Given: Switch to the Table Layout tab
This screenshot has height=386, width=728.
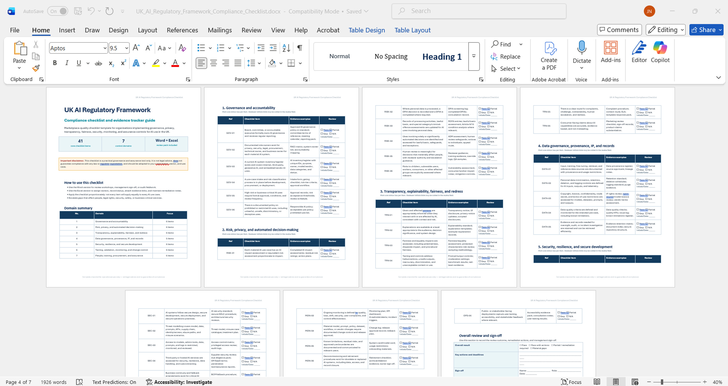Looking at the screenshot, I should pyautogui.click(x=412, y=30).
